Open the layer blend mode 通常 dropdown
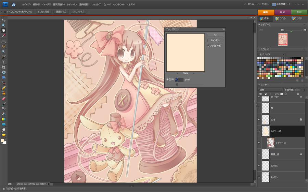The image size is (308, 192). 270,90
